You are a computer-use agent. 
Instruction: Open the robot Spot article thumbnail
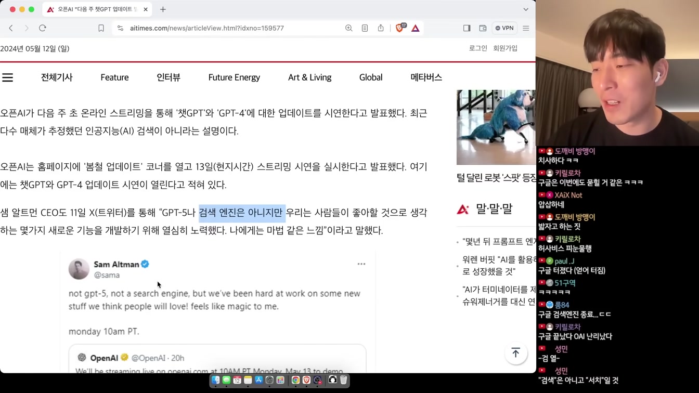pos(496,127)
